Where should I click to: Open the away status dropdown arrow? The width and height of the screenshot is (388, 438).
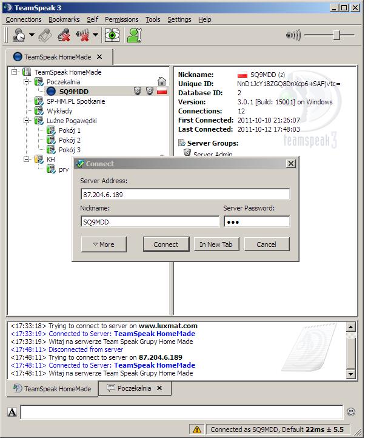32,35
